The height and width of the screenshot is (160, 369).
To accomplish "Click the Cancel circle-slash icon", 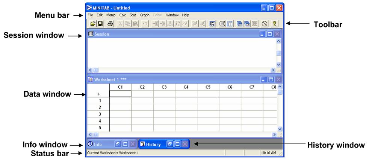I will [265, 24].
